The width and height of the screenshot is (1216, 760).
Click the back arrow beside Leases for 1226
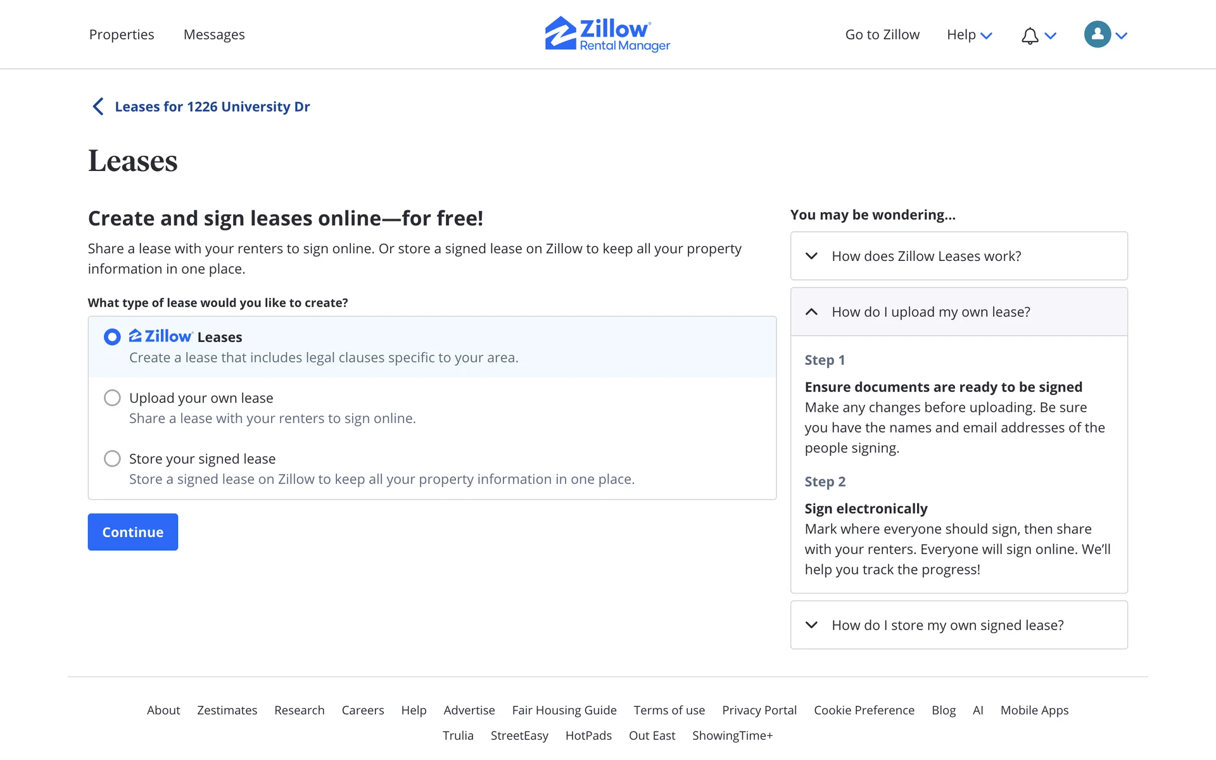(x=98, y=106)
